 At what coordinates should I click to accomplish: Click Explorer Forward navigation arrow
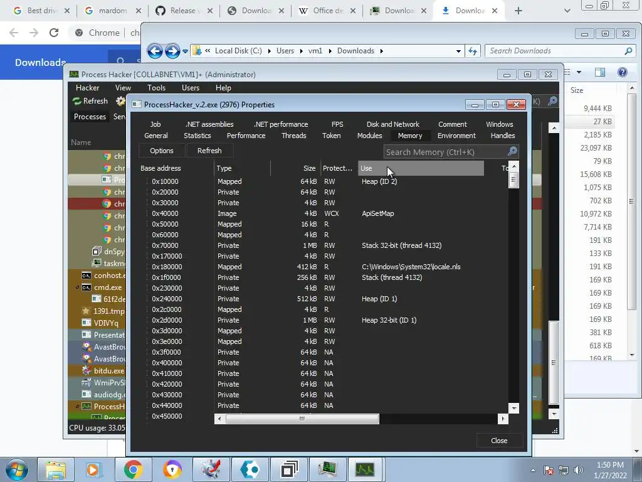[x=172, y=51]
